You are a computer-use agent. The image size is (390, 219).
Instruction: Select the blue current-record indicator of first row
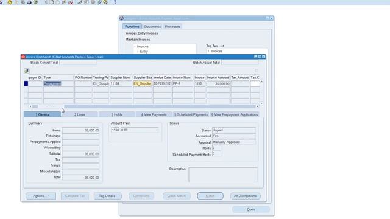coord(26,83)
